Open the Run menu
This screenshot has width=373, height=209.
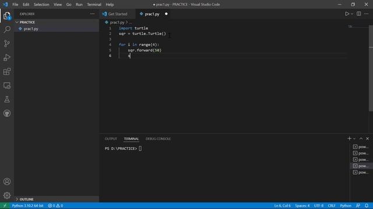79,4
